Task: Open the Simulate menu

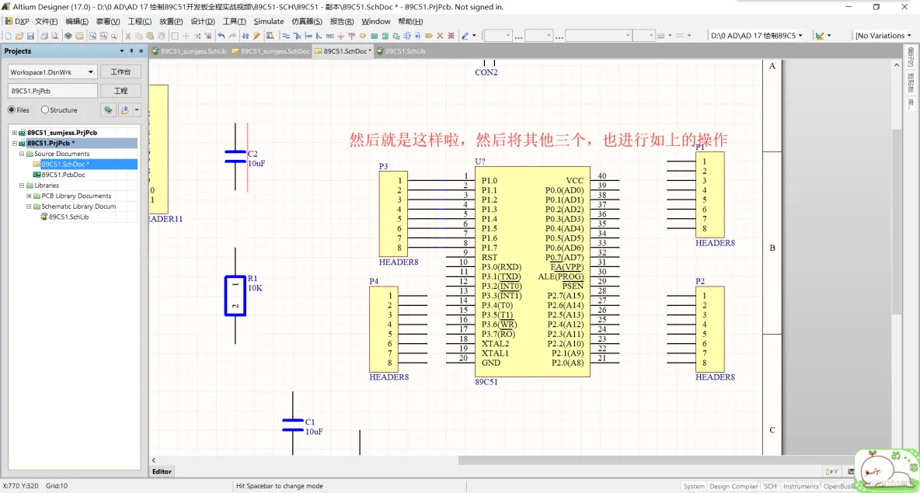Action: 269,21
